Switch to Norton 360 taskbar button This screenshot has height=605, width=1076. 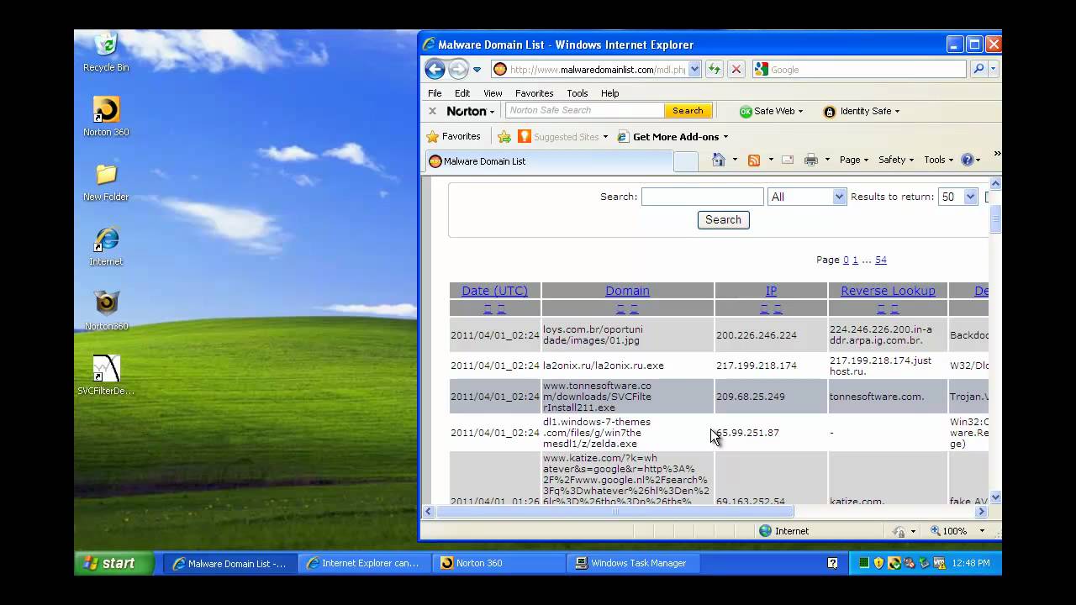[x=499, y=563]
